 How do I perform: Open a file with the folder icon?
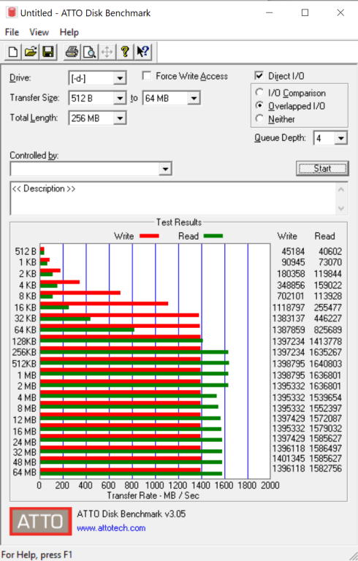coord(31,53)
